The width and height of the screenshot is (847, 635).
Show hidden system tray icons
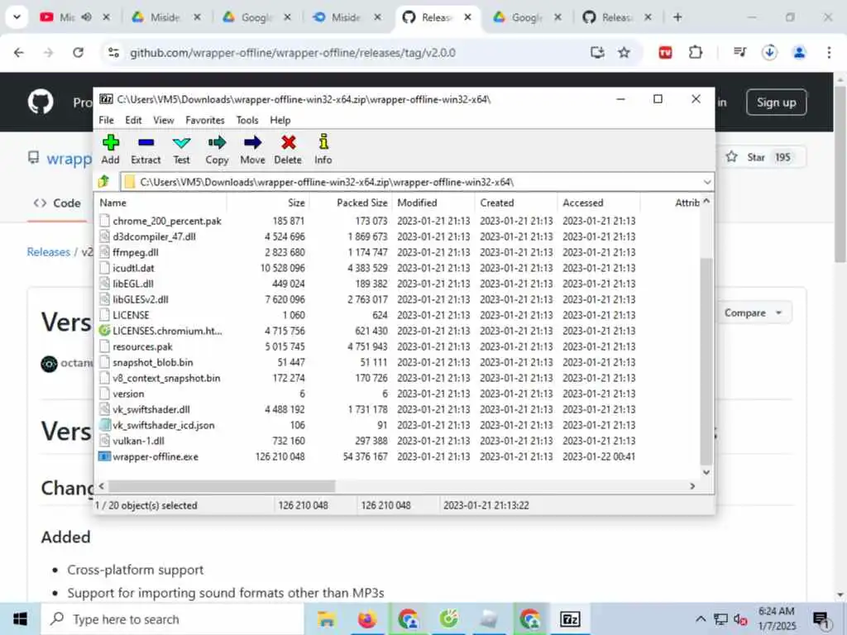pos(700,618)
